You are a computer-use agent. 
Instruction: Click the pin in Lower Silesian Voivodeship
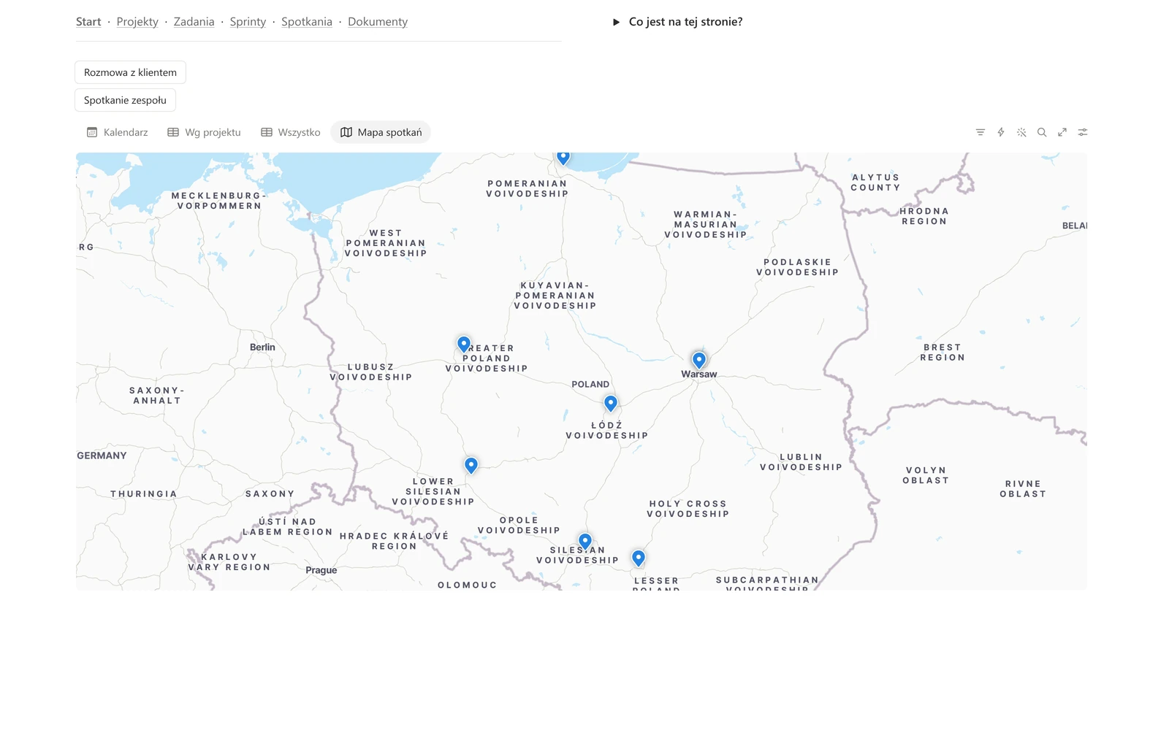[x=471, y=465]
